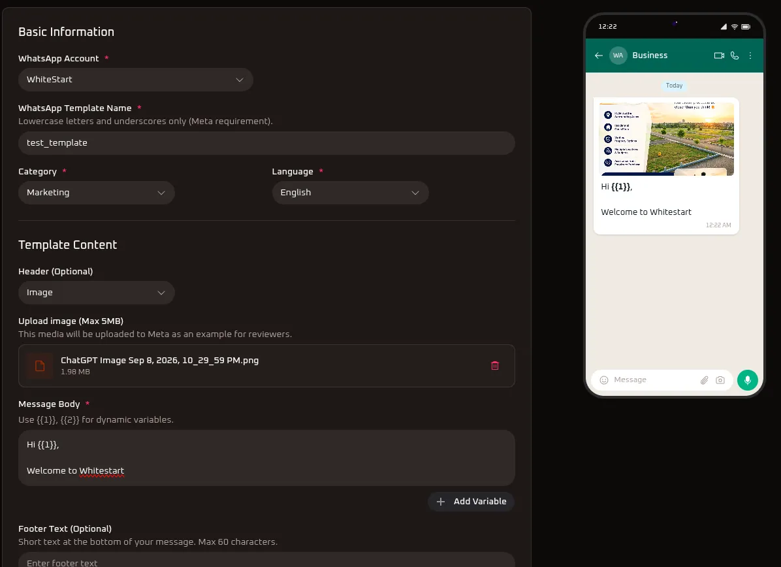Viewport: 781px width, 567px height.
Task: Click the Today date chip in preview
Action: [675, 86]
